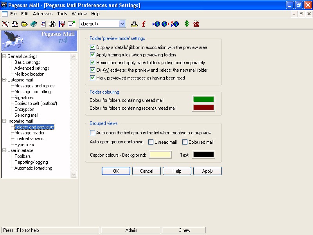Select Advanced settings in the tree
Screen dimensions: 313x235
coord(32,68)
